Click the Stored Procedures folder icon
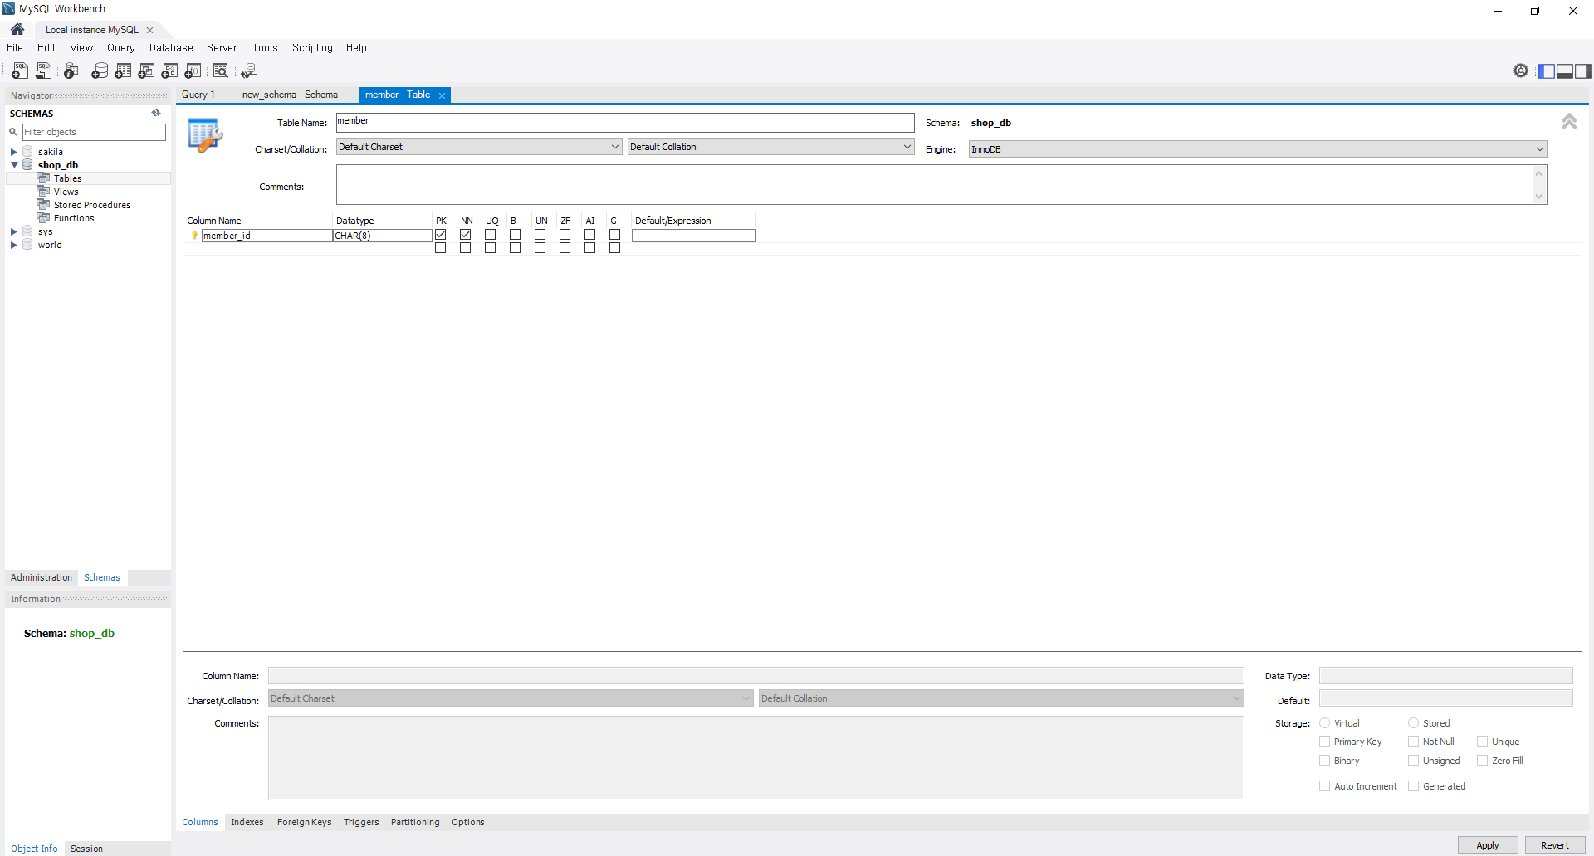 pyautogui.click(x=43, y=205)
